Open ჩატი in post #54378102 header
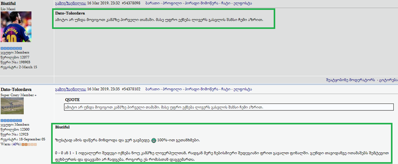The width and height of the screenshot is (398, 164). [x=226, y=89]
